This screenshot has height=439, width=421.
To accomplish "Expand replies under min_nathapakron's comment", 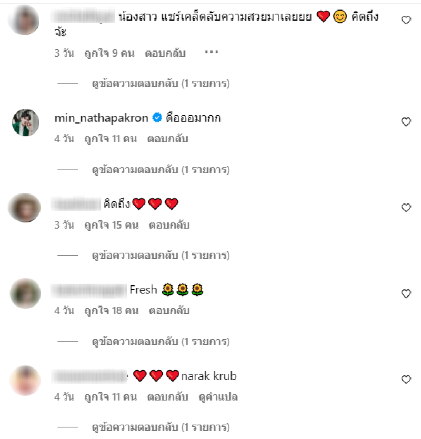I will coord(161,170).
